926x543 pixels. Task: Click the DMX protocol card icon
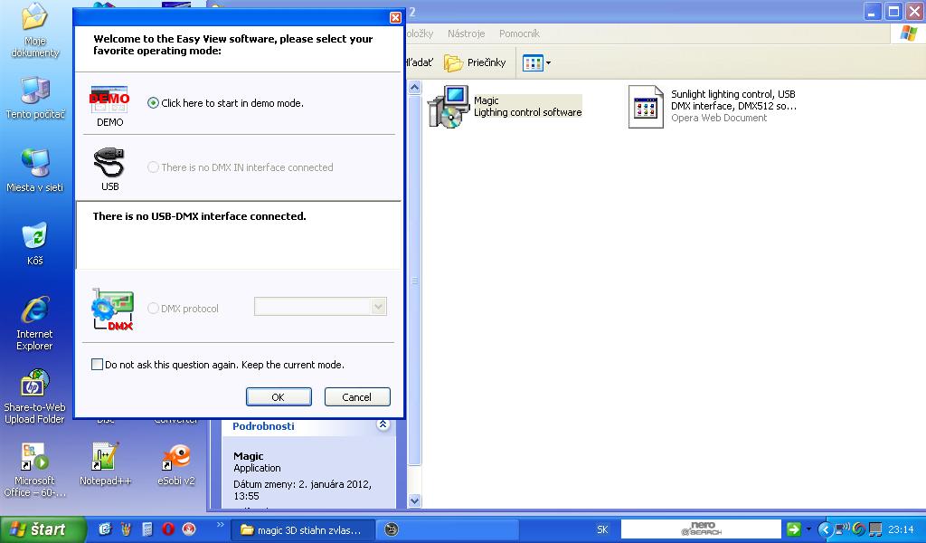(112, 309)
